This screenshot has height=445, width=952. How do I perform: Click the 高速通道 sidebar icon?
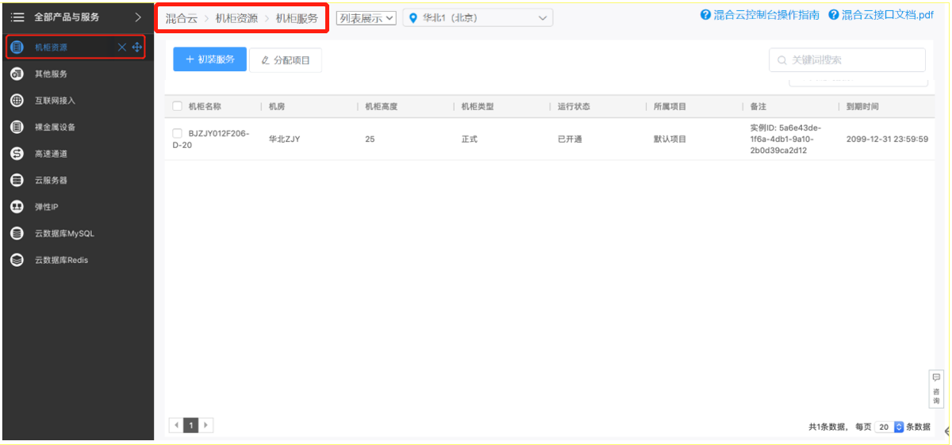tap(17, 154)
